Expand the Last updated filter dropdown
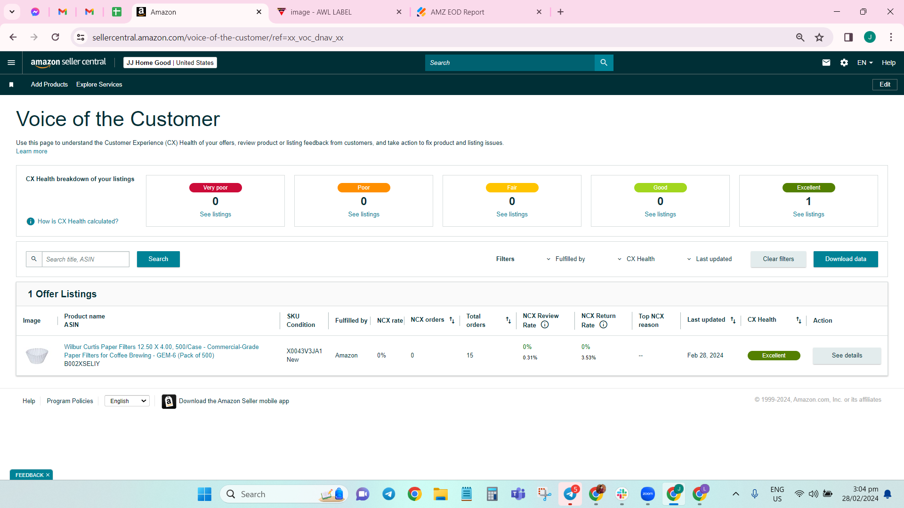Image resolution: width=904 pixels, height=508 pixels. [709, 259]
